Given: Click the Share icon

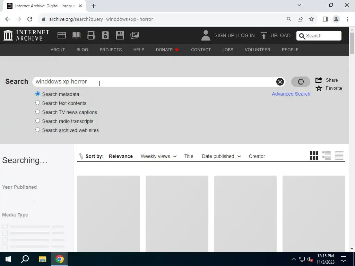Looking at the screenshot, I should click(319, 80).
